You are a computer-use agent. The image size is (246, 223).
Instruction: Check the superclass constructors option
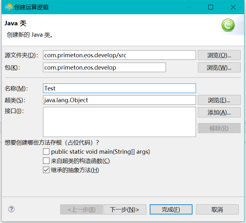point(46,161)
